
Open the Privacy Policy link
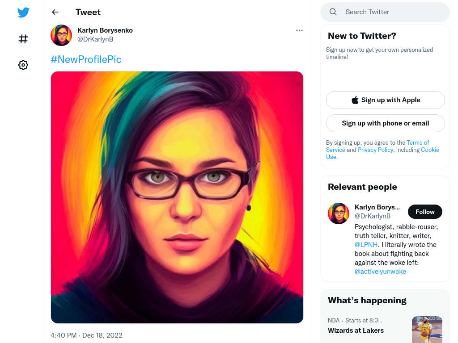pos(375,150)
